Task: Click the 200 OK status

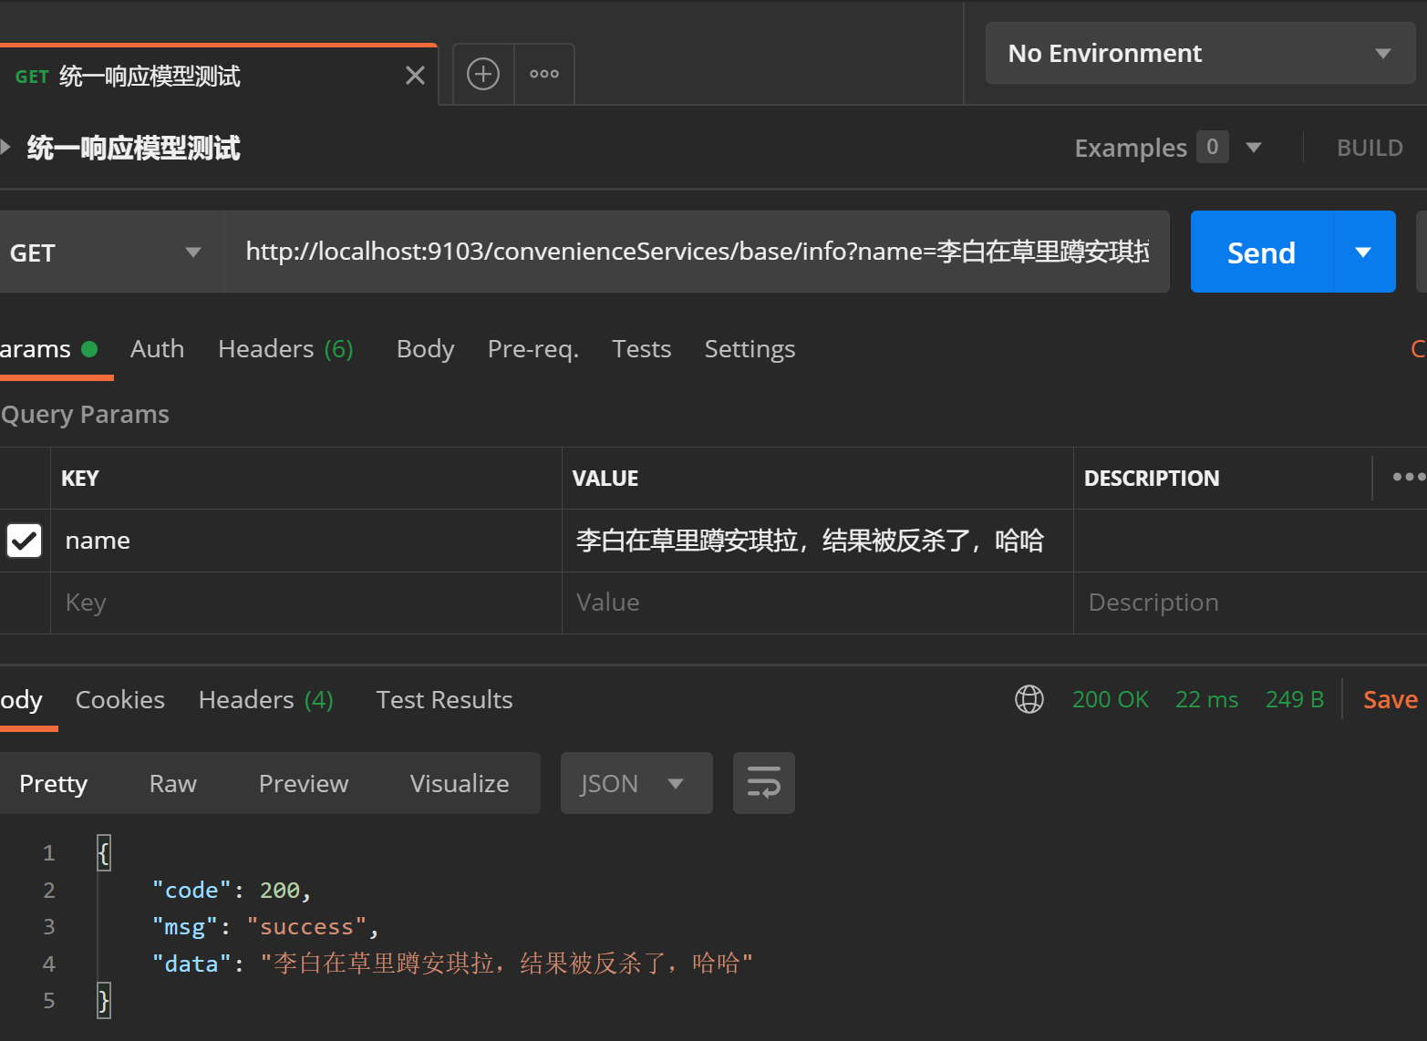Action: [x=1110, y=699]
